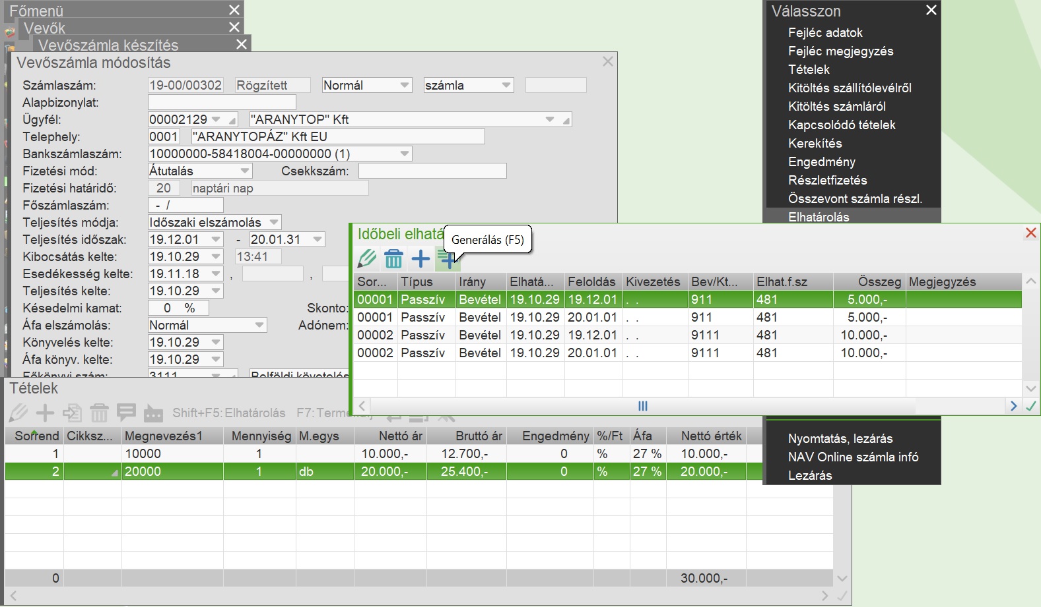
Task: Open the Normál invoice type dropdown
Action: [x=405, y=85]
